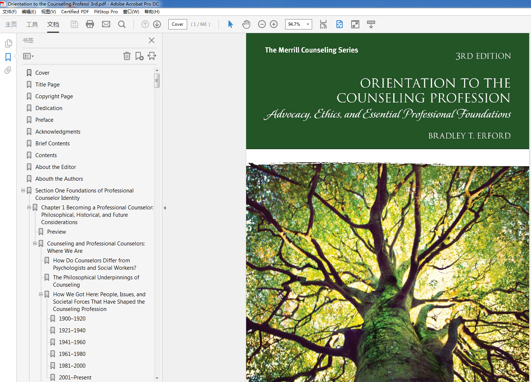
Task: Select the 1900–1920 bookmark
Action: click(72, 319)
